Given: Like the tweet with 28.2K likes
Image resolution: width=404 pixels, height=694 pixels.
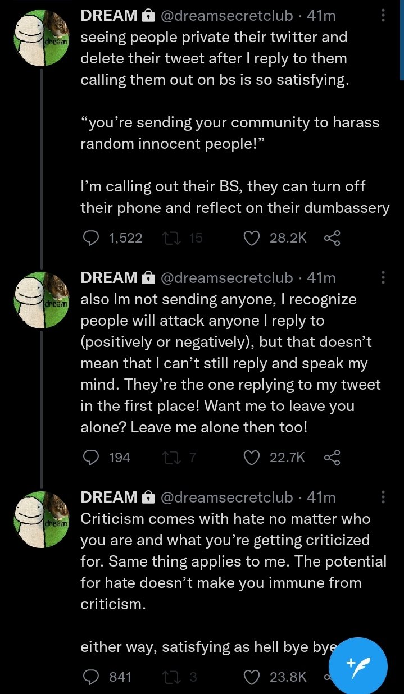Looking at the screenshot, I should tap(252, 239).
